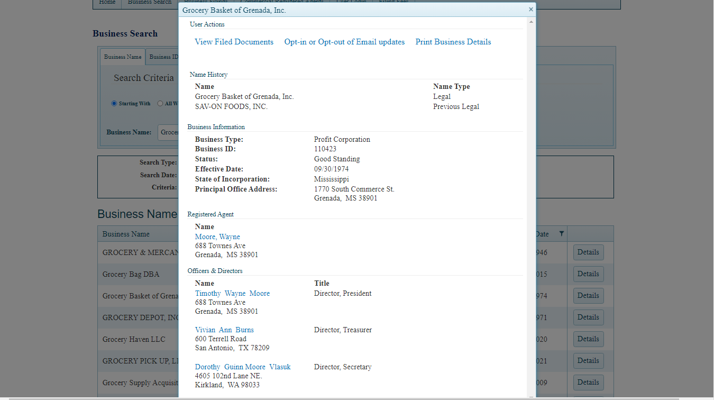The height and width of the screenshot is (400, 714).
Task: Click the Good Standing status value
Action: coord(337,159)
